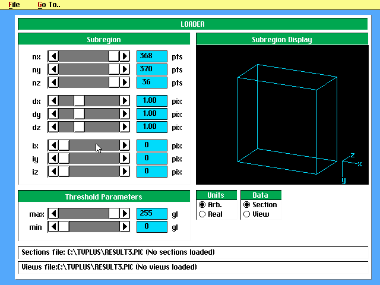380x285 pixels.
Task: Click the ny value field showing 370
Action: click(152, 69)
